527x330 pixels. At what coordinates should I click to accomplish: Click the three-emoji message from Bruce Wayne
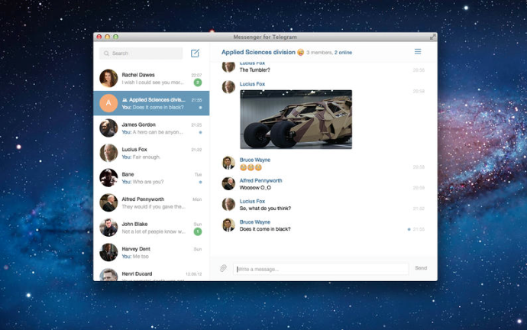(x=251, y=167)
